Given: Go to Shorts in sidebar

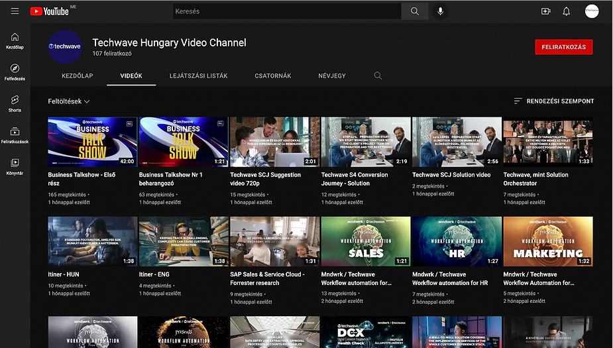Looking at the screenshot, I should [x=15, y=103].
